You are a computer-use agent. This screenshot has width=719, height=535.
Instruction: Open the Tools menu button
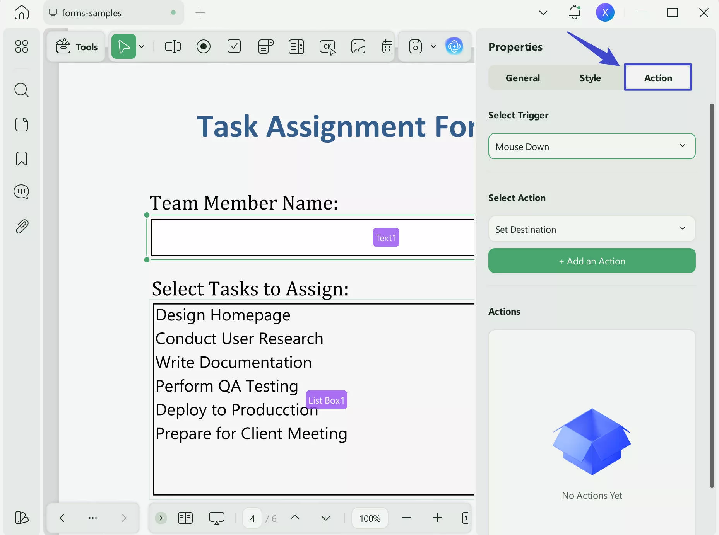tap(77, 47)
